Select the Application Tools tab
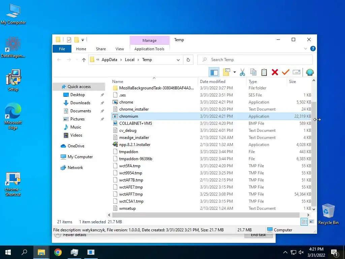 149,49
